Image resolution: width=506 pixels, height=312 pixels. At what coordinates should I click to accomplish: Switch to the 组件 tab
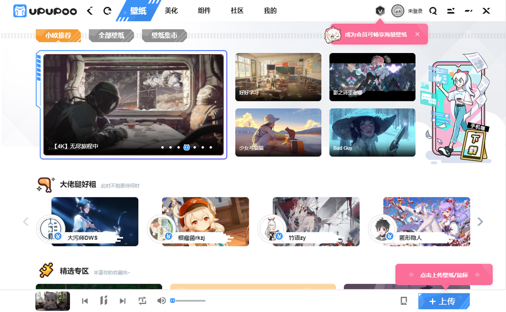click(x=204, y=11)
